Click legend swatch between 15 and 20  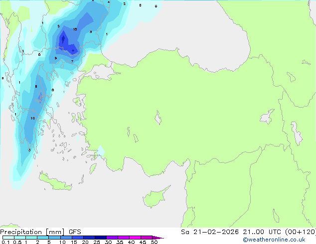pyautogui.click(x=77, y=238)
